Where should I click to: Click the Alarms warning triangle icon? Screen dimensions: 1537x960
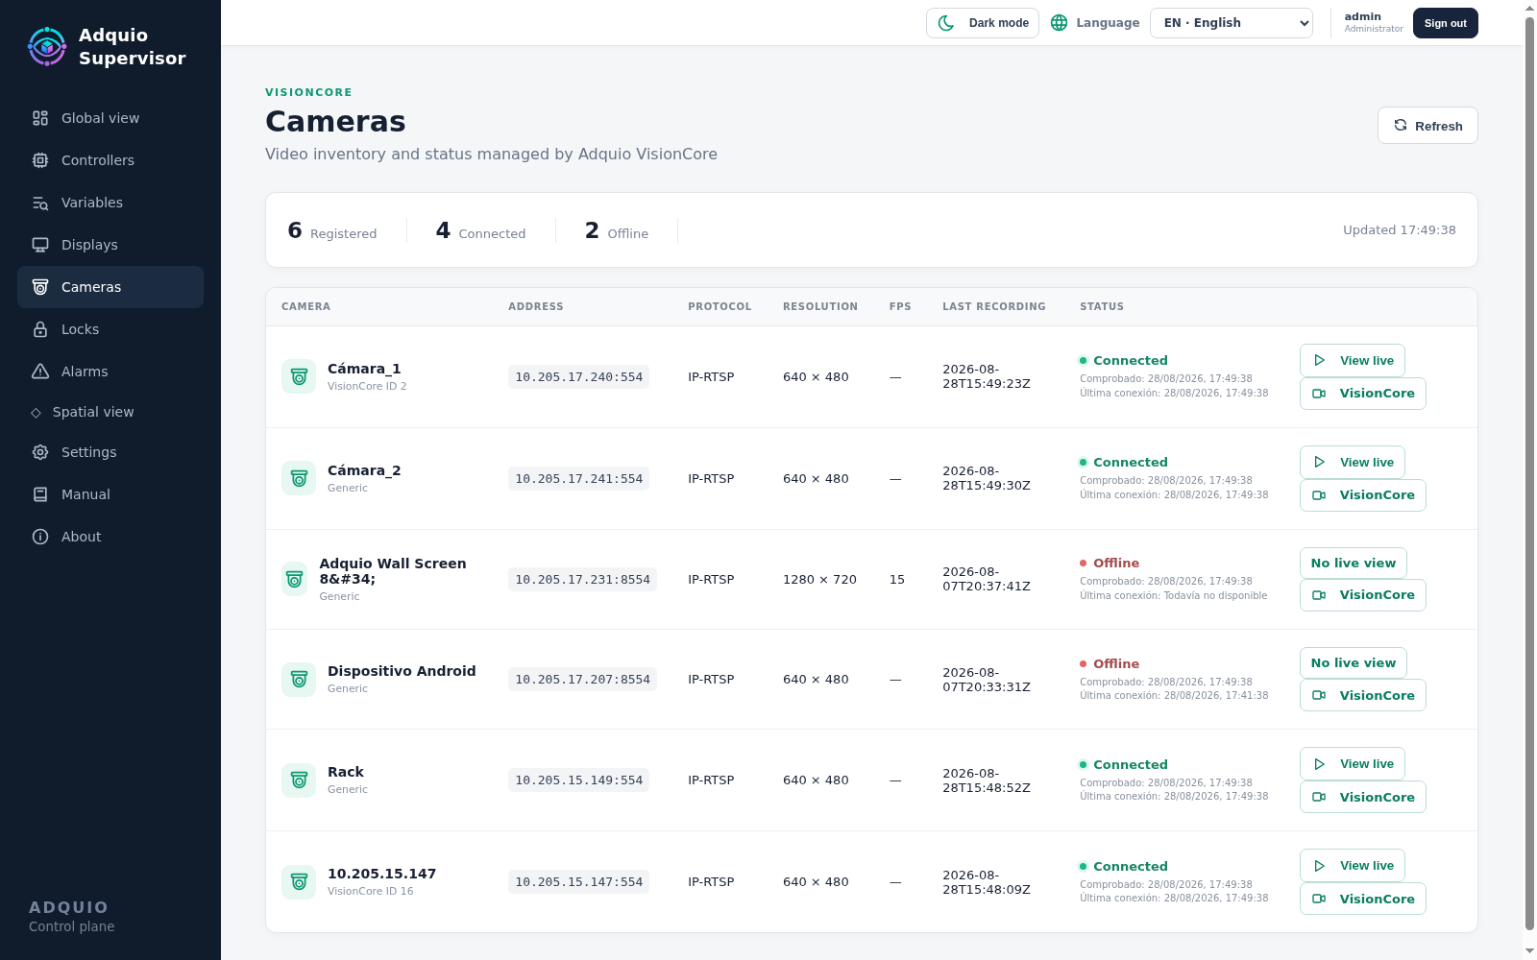pyautogui.click(x=40, y=372)
